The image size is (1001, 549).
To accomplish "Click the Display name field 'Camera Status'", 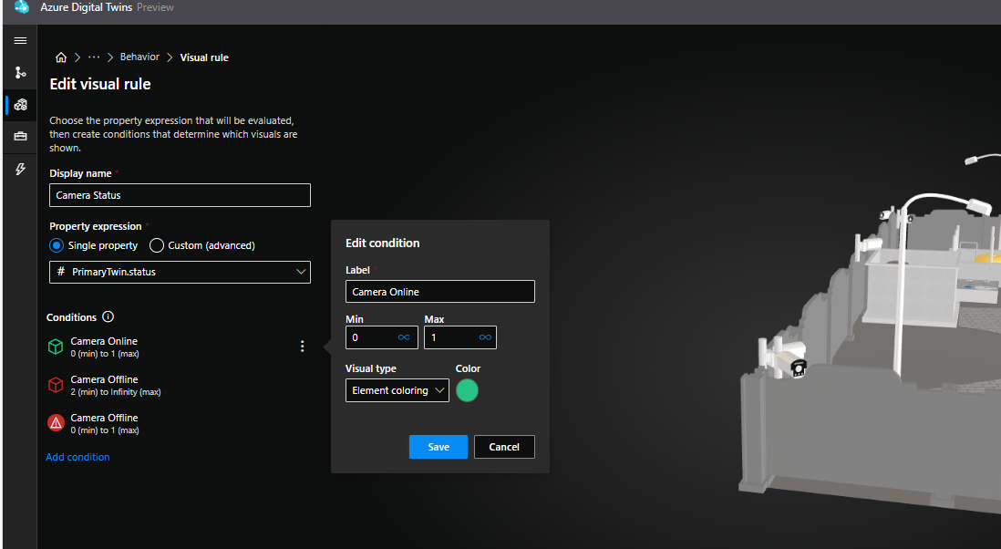I will [180, 195].
